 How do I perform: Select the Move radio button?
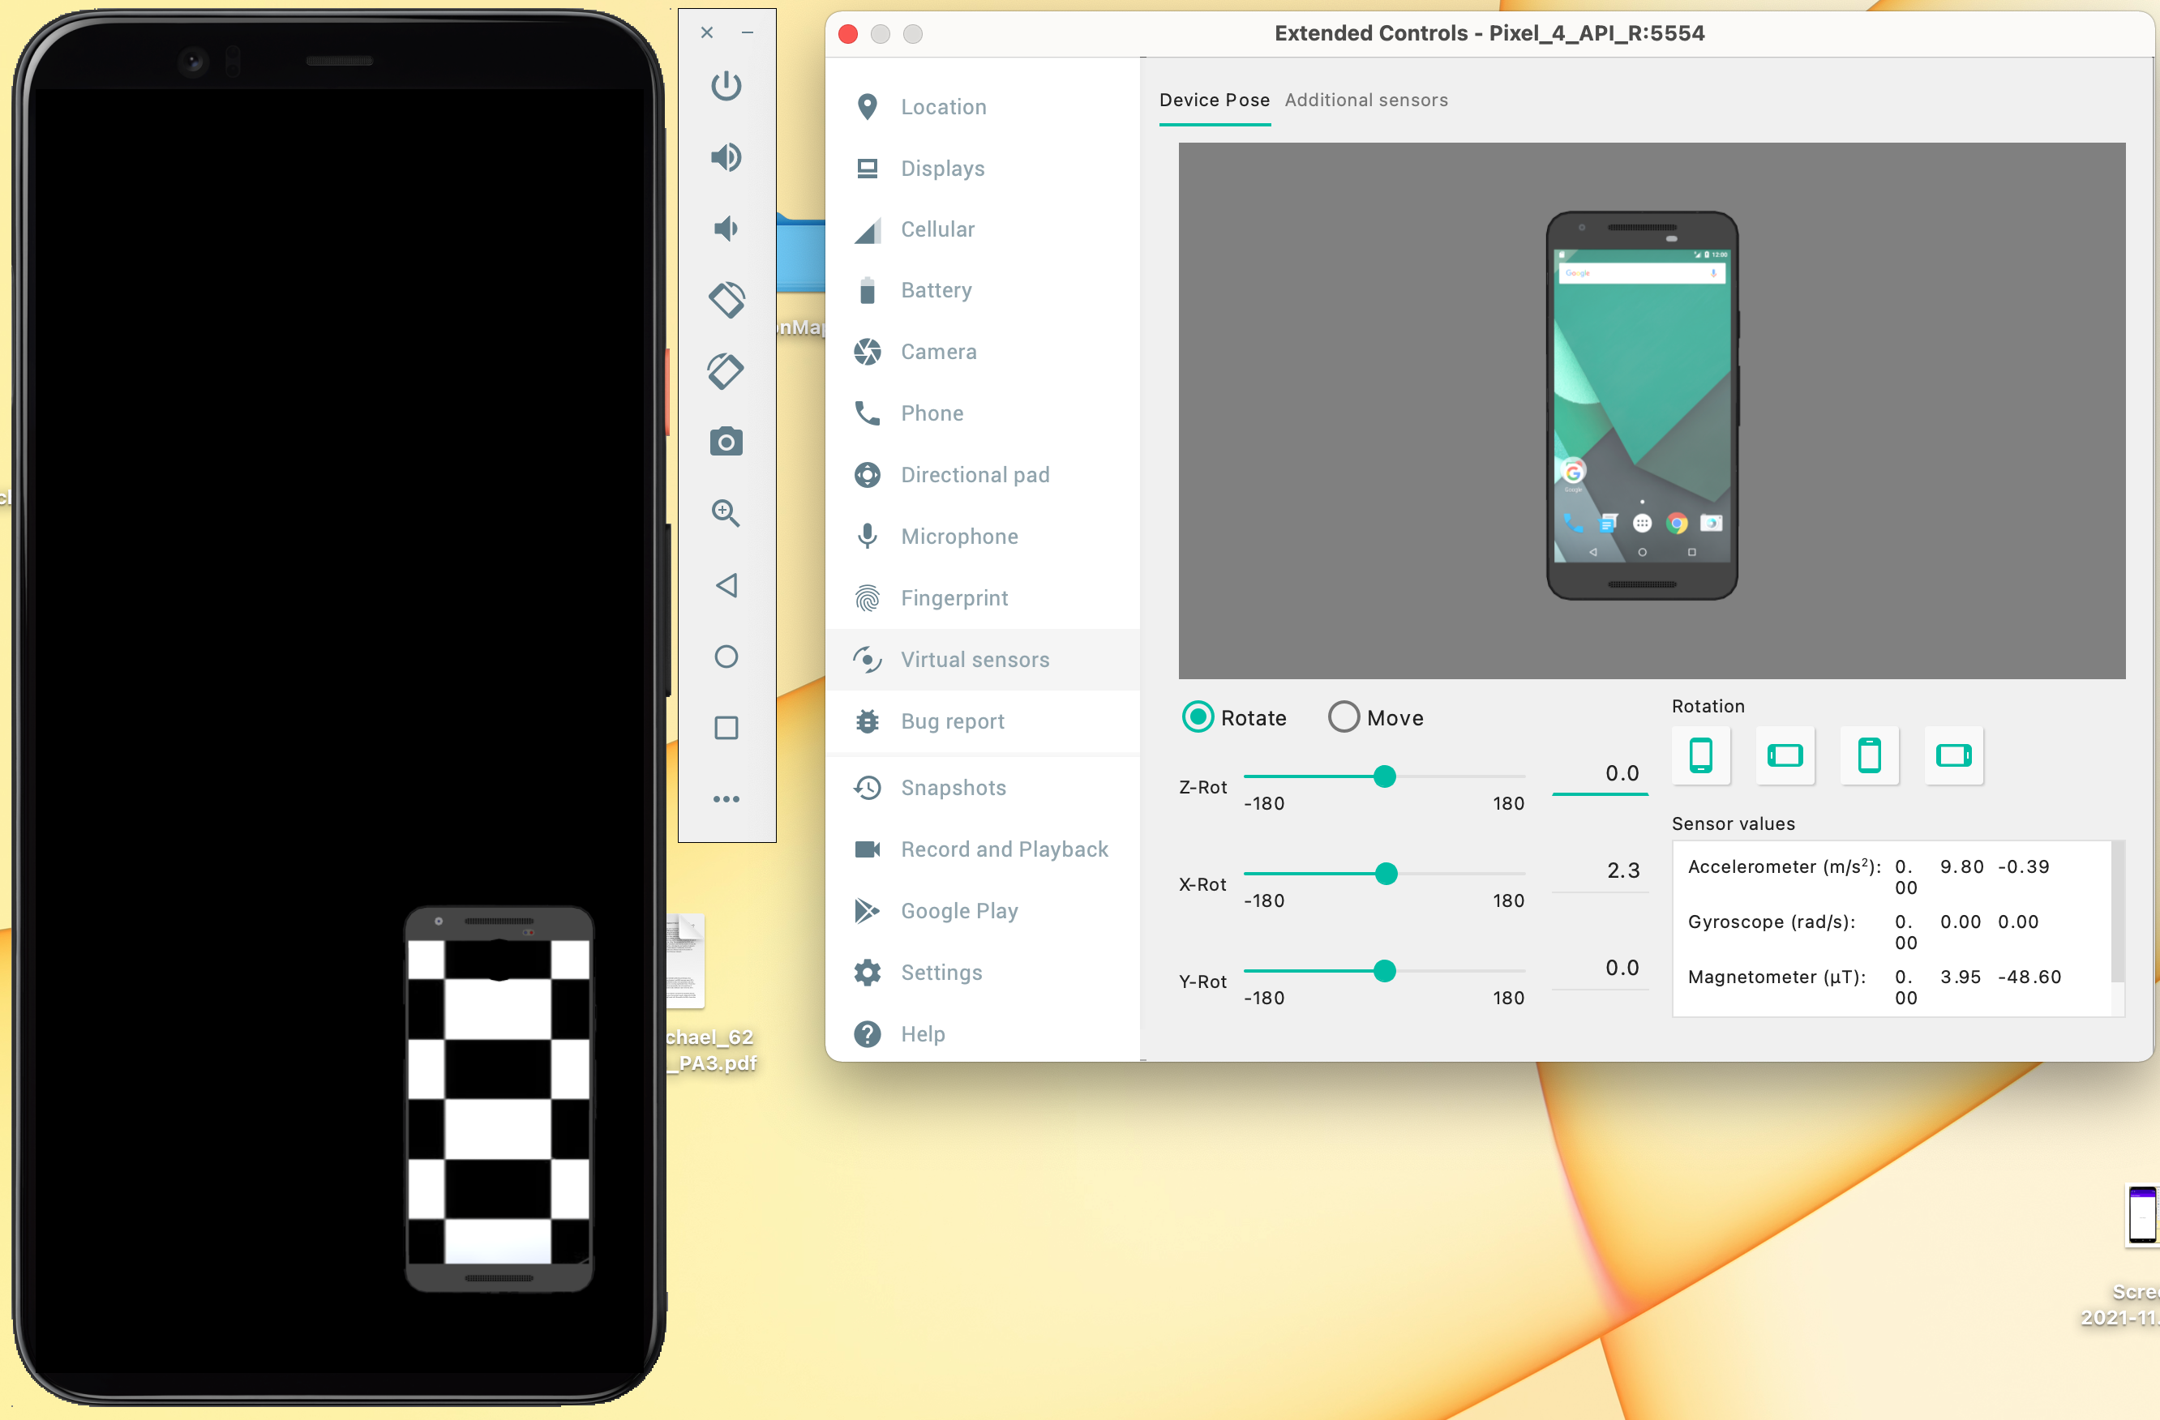[1344, 716]
